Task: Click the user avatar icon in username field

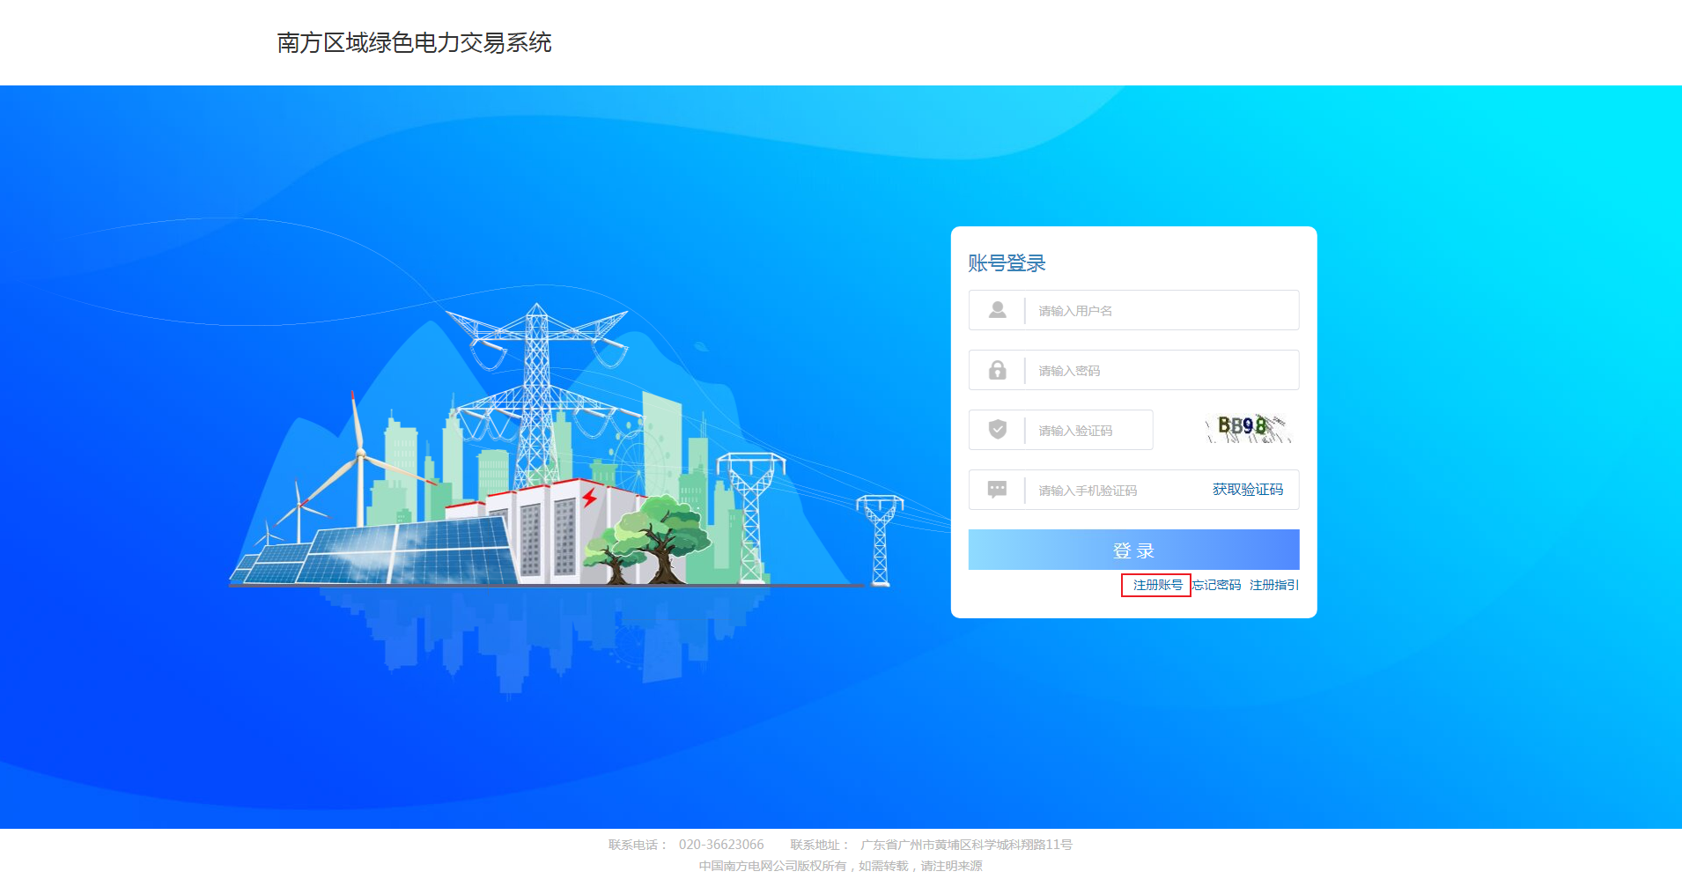Action: [x=997, y=310]
